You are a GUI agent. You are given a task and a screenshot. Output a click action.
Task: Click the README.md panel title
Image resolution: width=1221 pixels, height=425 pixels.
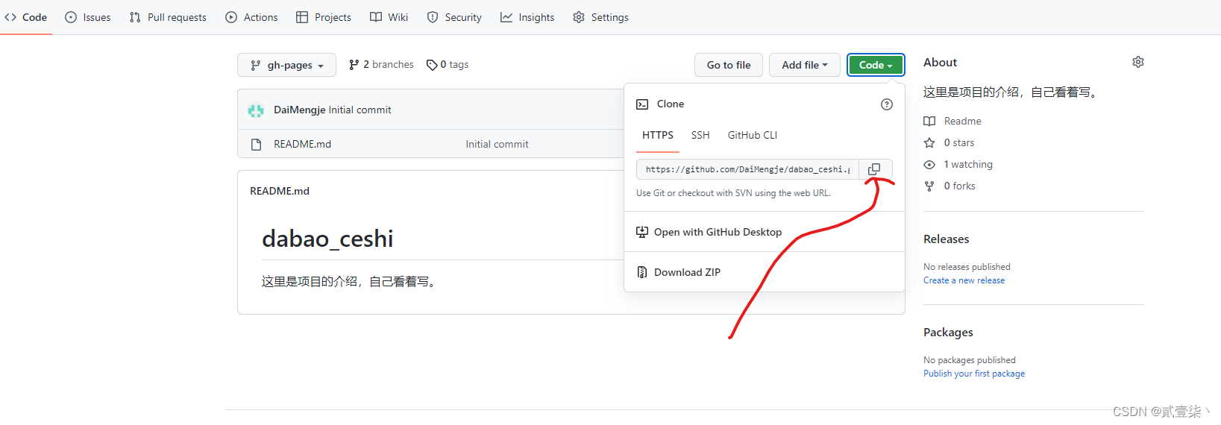tap(280, 192)
